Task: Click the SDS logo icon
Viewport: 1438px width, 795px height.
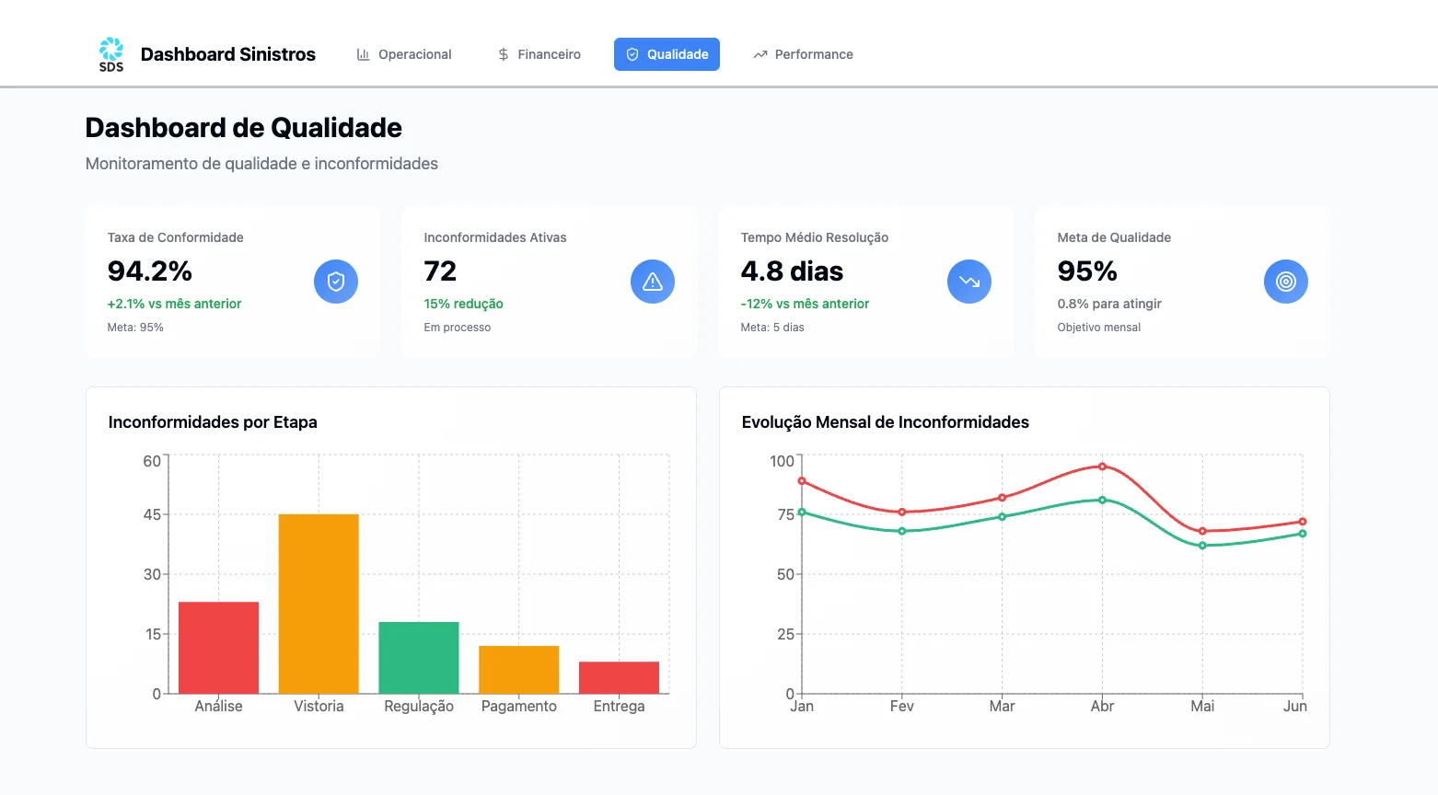Action: point(111,54)
